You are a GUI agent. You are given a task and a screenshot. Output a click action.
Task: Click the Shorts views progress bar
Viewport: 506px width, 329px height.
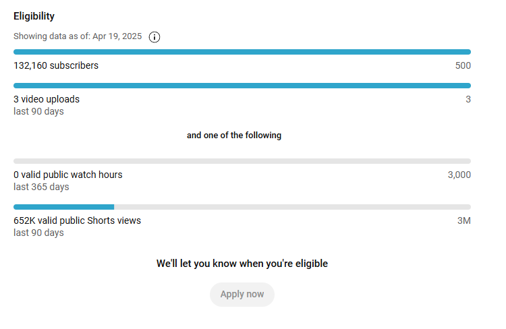(x=242, y=207)
